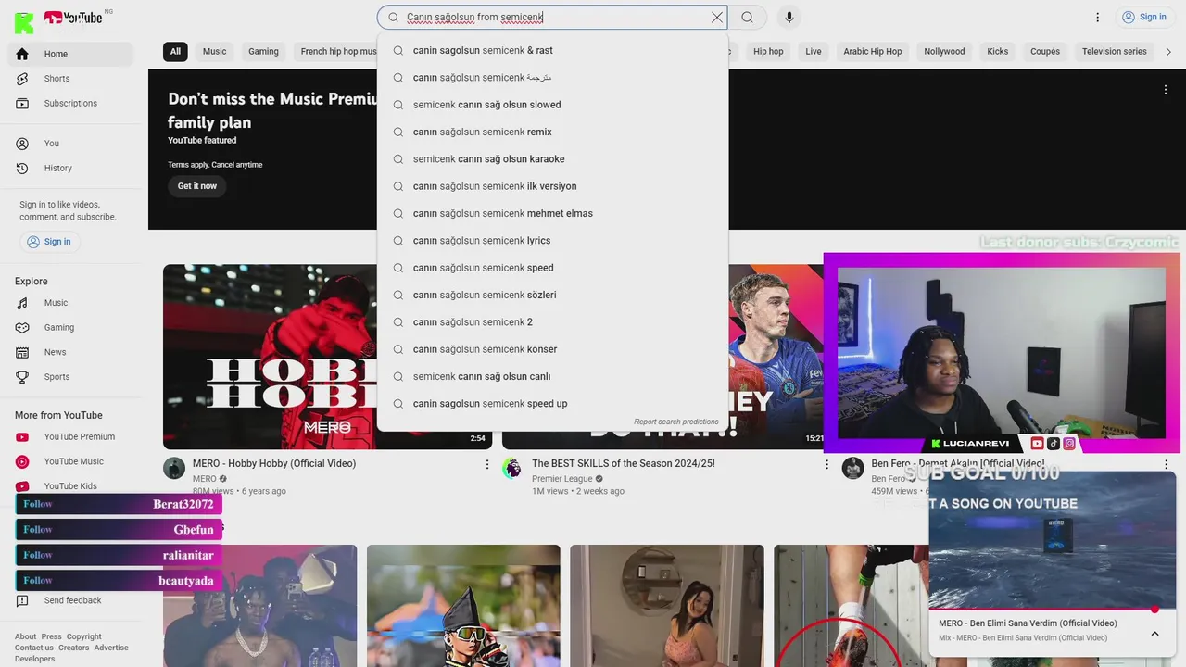
Task: Open options for Hobby Hobby video
Action: click(487, 464)
